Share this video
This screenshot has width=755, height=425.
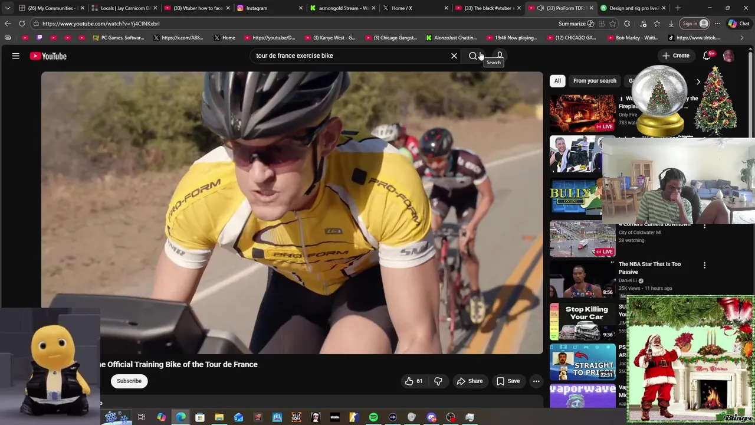click(470, 381)
